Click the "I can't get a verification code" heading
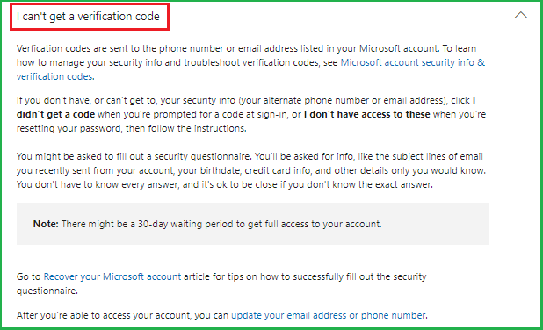Viewport: 543px width, 330px height. pos(88,17)
